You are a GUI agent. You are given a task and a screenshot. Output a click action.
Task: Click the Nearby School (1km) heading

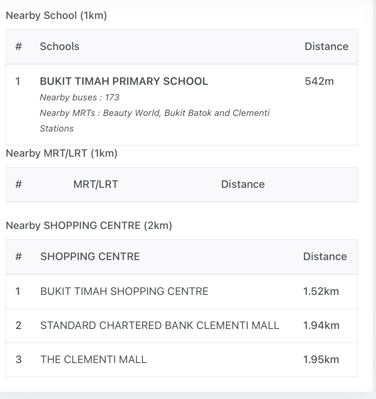pyautogui.click(x=56, y=16)
